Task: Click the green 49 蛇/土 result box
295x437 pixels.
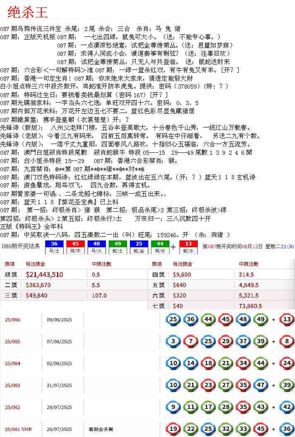Action: (x=118, y=247)
